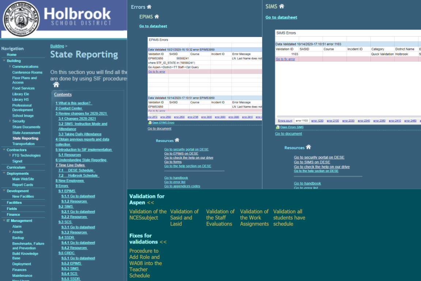This screenshot has width=421, height=281.
Task: Open 'Go to forms' resource link
Action: (x=173, y=162)
